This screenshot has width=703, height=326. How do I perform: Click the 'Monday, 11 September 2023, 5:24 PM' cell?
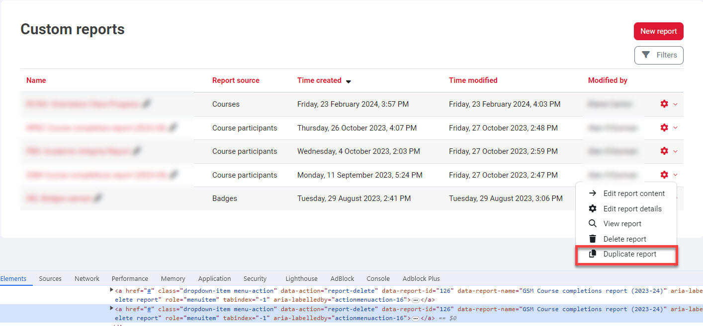coord(360,175)
